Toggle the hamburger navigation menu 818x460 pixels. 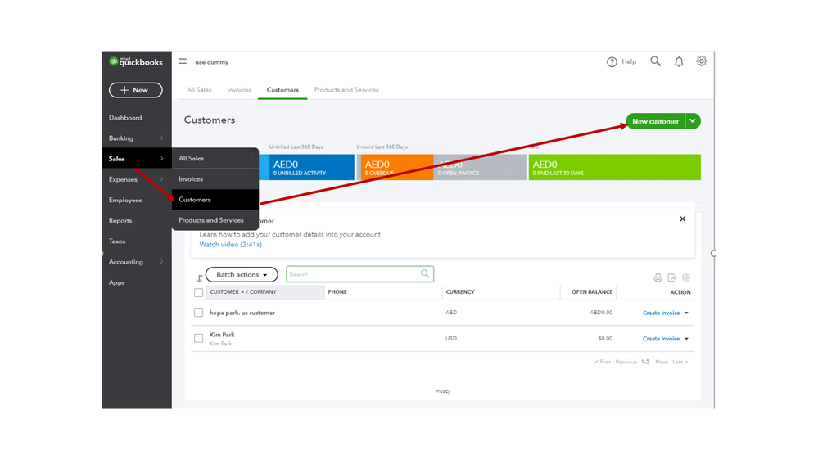pyautogui.click(x=182, y=61)
